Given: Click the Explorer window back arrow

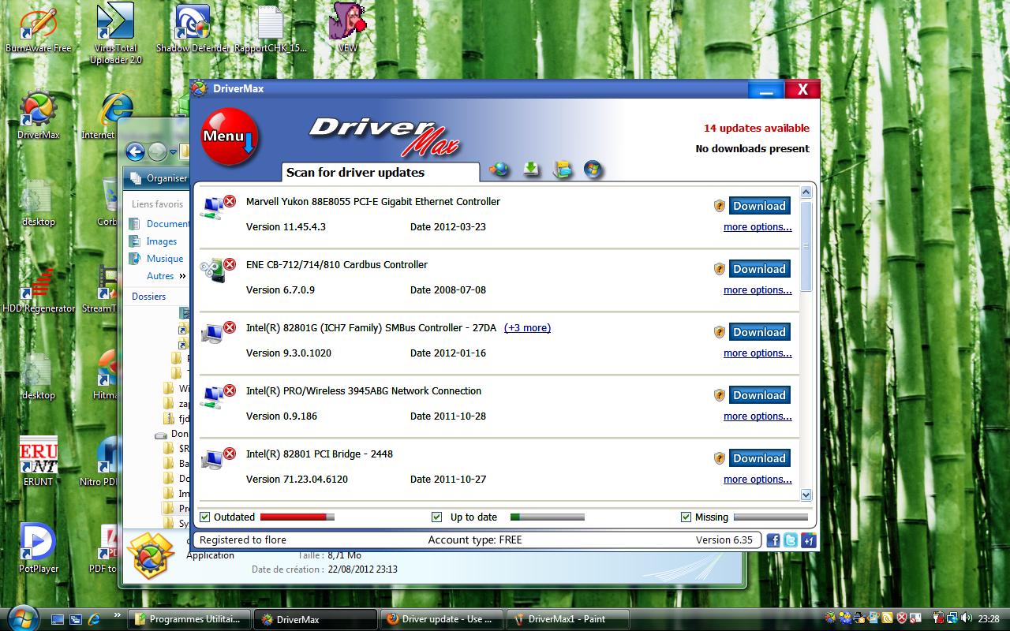Looking at the screenshot, I should tap(135, 151).
